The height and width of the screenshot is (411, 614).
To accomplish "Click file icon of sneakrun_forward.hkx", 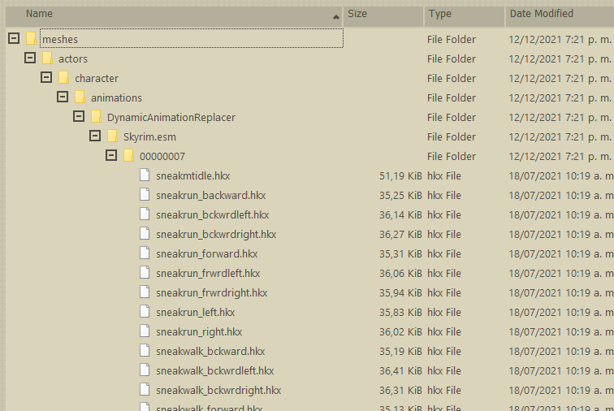I will 145,253.
